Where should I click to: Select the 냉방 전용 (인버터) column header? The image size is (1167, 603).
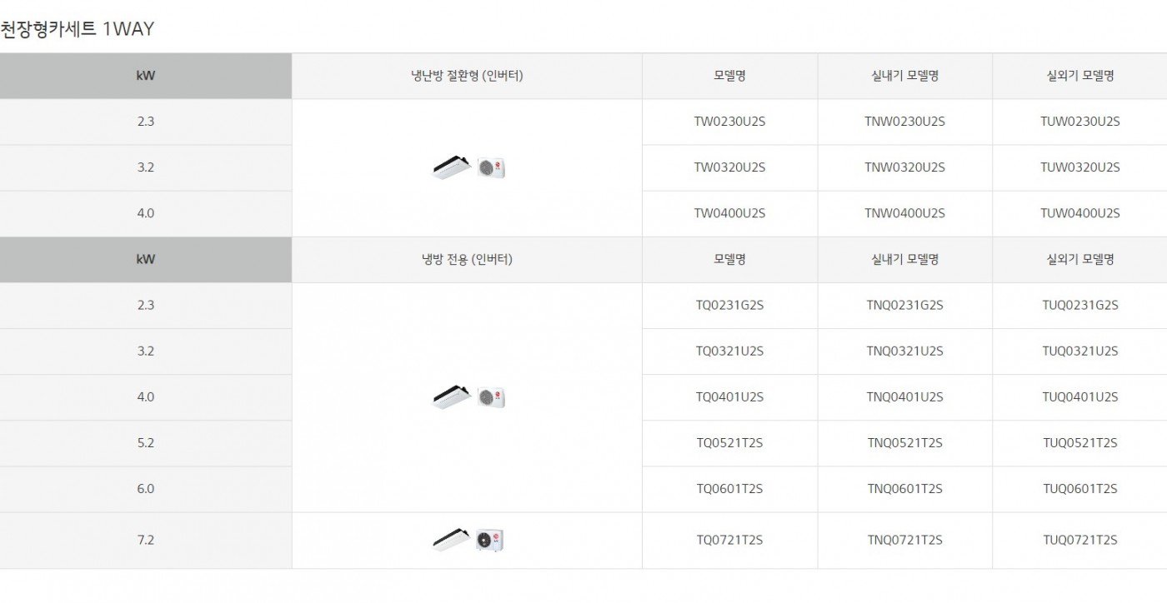click(x=467, y=259)
